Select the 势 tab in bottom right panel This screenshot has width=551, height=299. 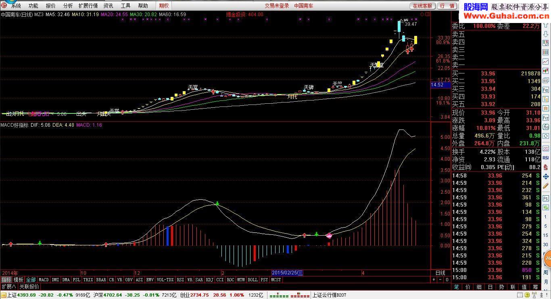pyautogui.click(x=501, y=287)
